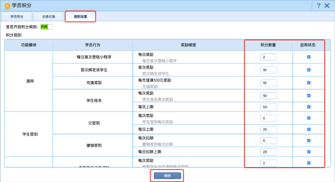Edit points field in bottom partially visible row

coord(269,163)
